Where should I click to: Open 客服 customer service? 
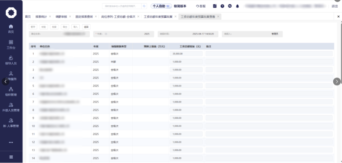coord(201,6)
